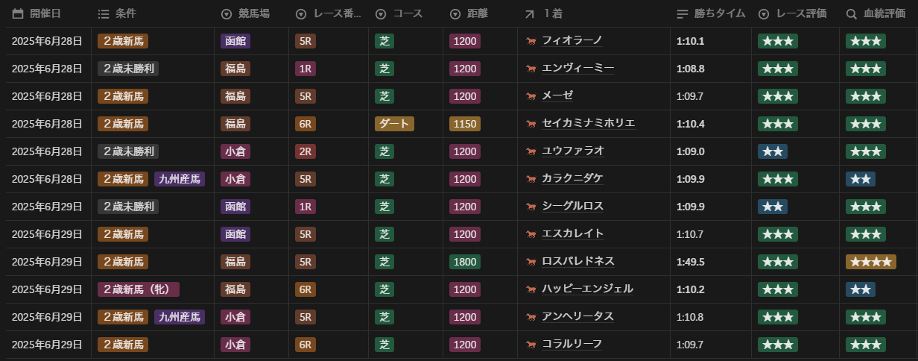Click the horse icon beside ロスパレドネス

(531, 262)
